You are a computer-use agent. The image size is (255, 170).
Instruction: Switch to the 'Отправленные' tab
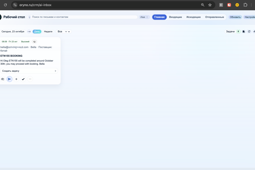pyautogui.click(x=214, y=17)
